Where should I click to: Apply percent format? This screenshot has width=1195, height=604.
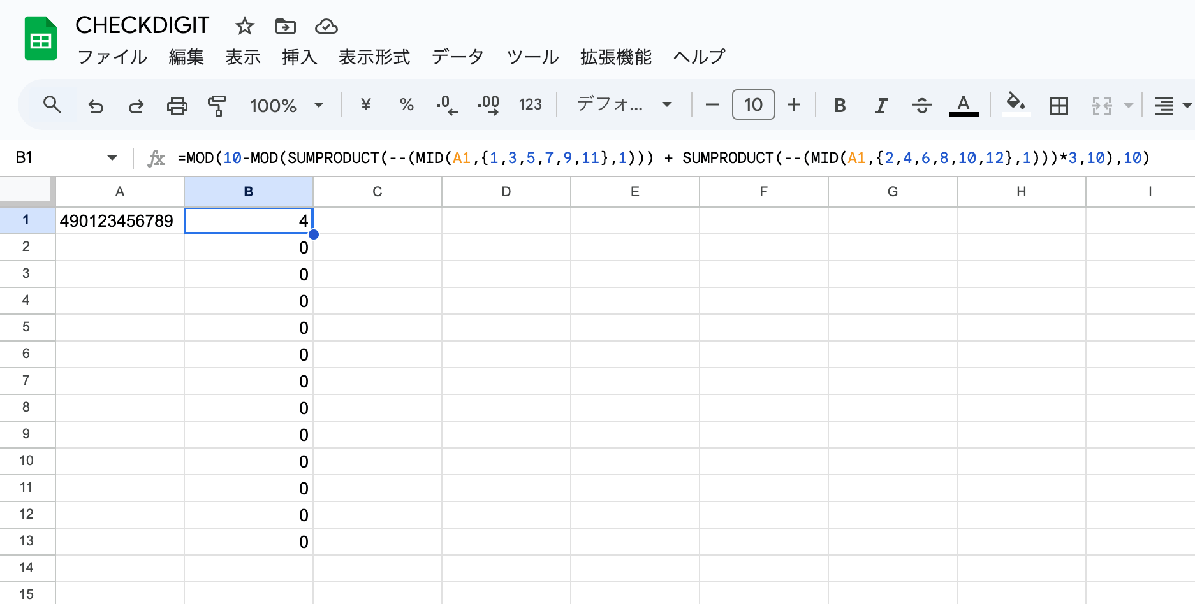[x=406, y=105]
